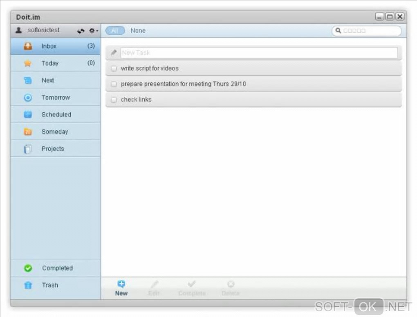
Task: Select task 'write script for videos'
Action: [253, 68]
